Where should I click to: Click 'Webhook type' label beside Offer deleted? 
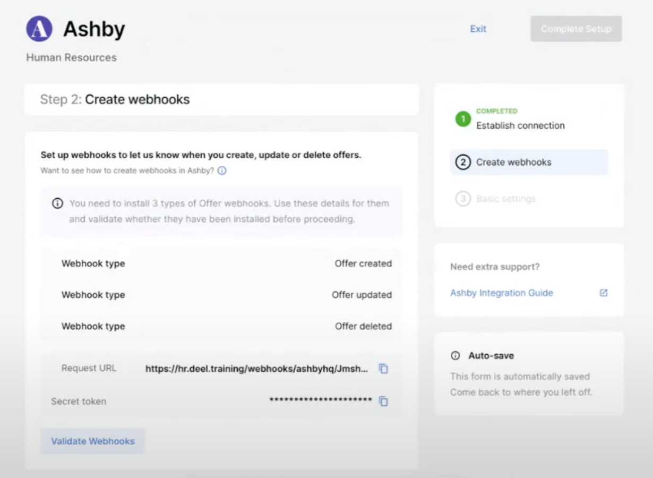pyautogui.click(x=93, y=326)
